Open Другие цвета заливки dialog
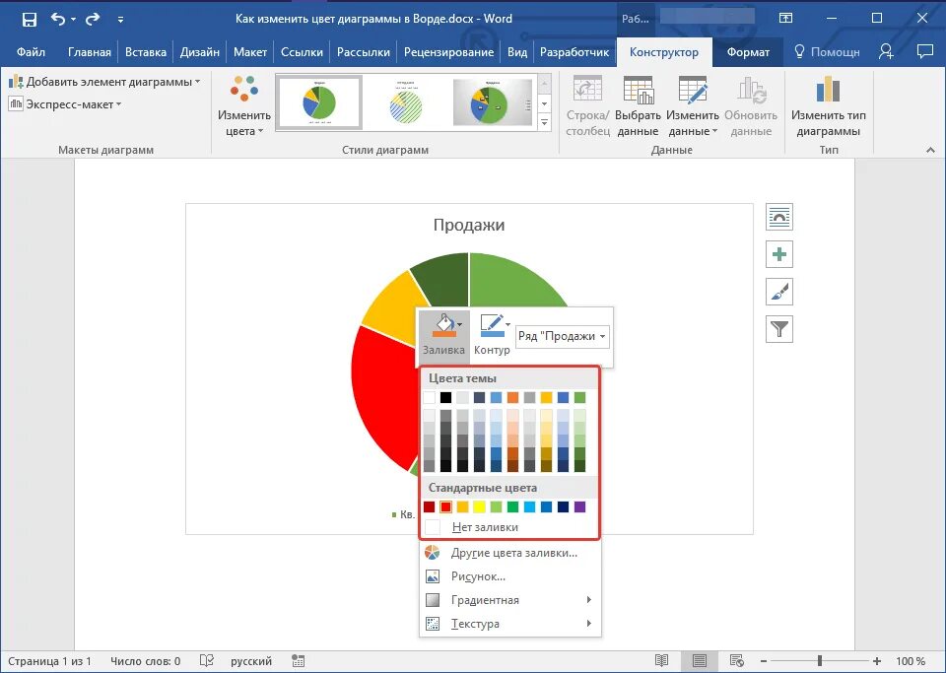The width and height of the screenshot is (946, 673). click(509, 553)
